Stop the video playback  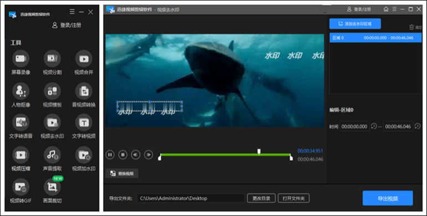[x=123, y=154]
